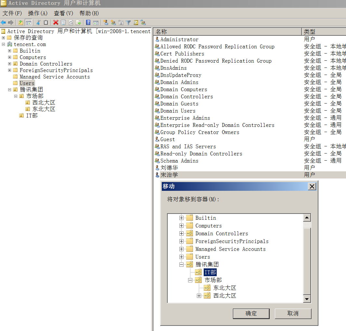
Task: Select user 刘德华 in the list
Action: pos(169,168)
